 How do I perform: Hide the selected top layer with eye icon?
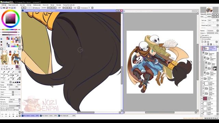pos(204,48)
